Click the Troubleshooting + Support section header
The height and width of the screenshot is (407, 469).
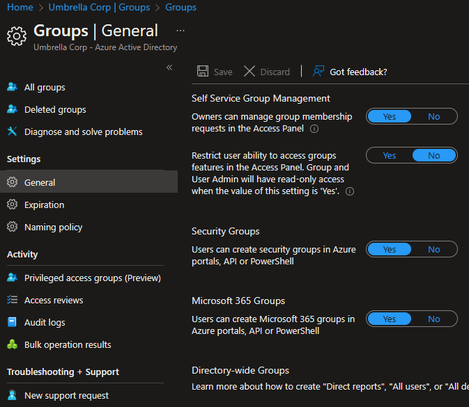(x=63, y=372)
